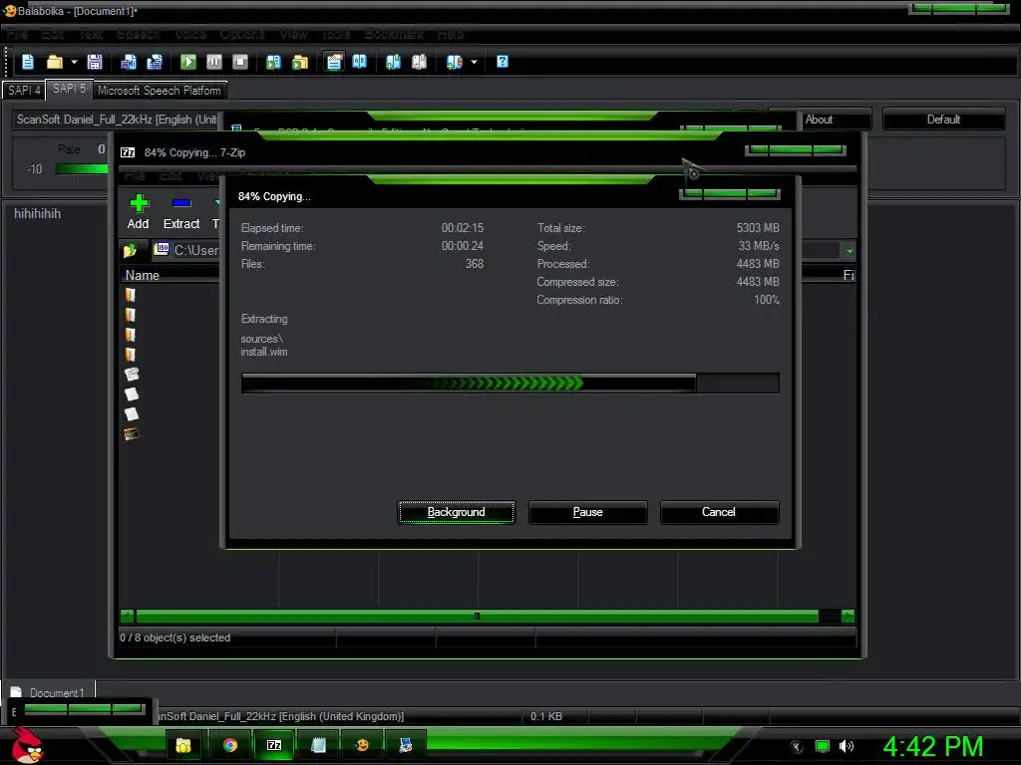Click the 7-Zip taskbar button
The image size is (1021, 765).
tap(274, 745)
